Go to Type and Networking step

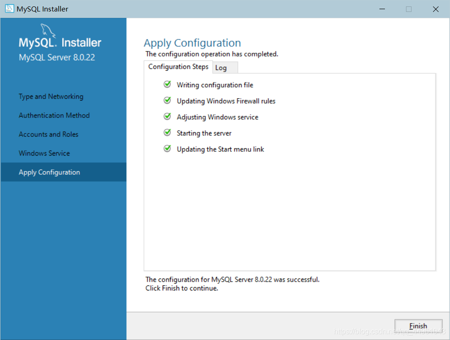pos(51,96)
